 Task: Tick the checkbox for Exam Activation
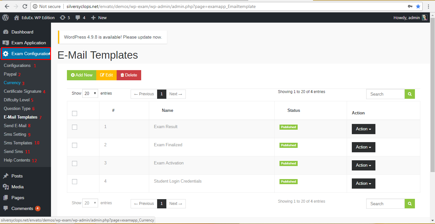(x=75, y=163)
